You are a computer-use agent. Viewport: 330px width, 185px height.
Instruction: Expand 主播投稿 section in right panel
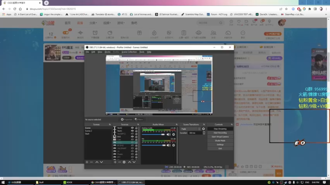tap(243, 47)
